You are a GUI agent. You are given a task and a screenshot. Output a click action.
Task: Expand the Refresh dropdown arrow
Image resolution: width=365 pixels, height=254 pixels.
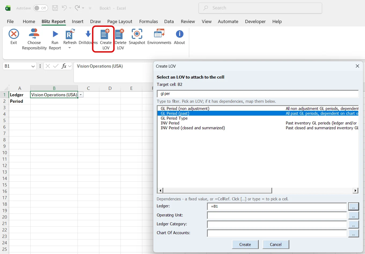point(70,48)
